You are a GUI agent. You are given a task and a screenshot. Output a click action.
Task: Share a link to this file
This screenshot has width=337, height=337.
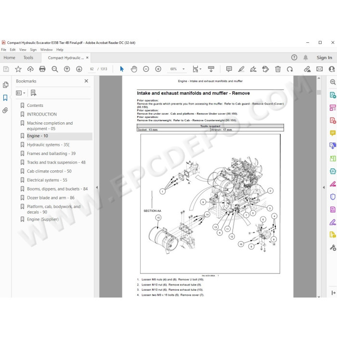pyautogui.click(x=307, y=69)
